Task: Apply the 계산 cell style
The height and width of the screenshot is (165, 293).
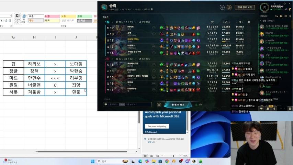Action: click(36, 20)
